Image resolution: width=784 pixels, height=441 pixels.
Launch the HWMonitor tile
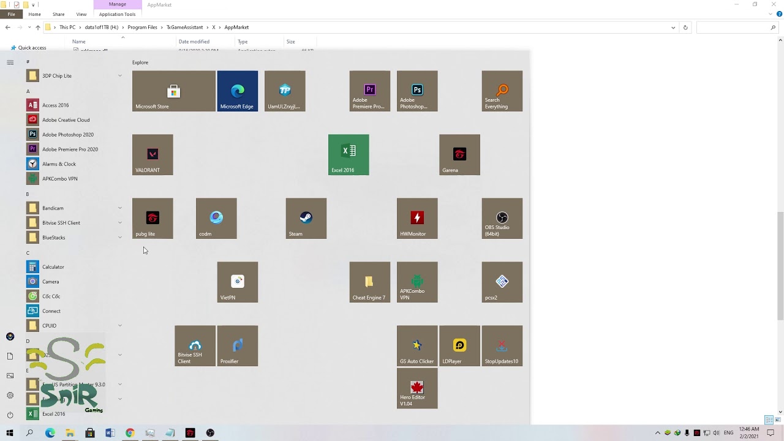coord(417,219)
